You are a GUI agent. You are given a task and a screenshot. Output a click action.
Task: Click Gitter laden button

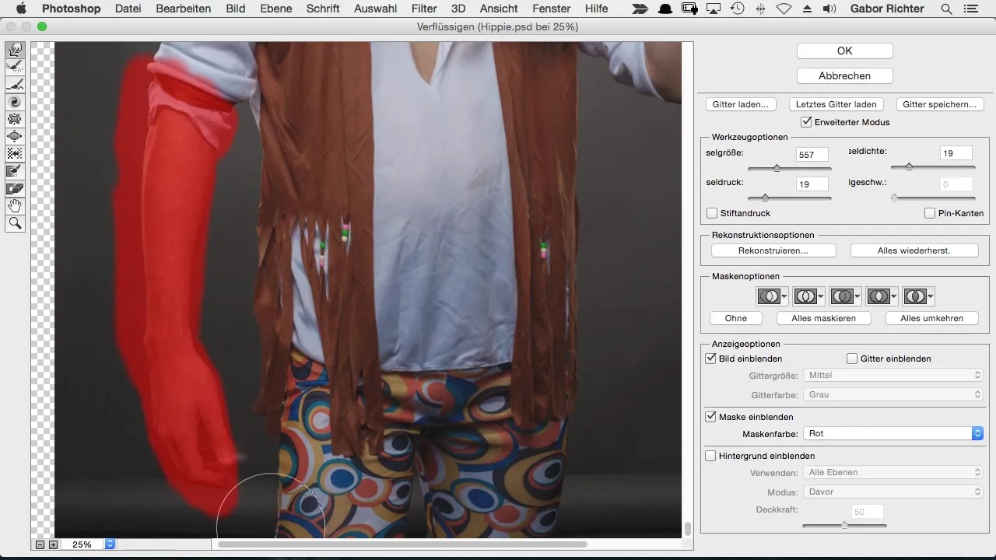(740, 104)
